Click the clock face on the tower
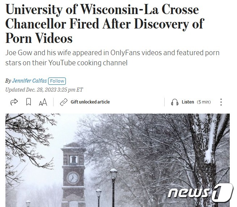This screenshot has height=207, width=237. (73, 178)
